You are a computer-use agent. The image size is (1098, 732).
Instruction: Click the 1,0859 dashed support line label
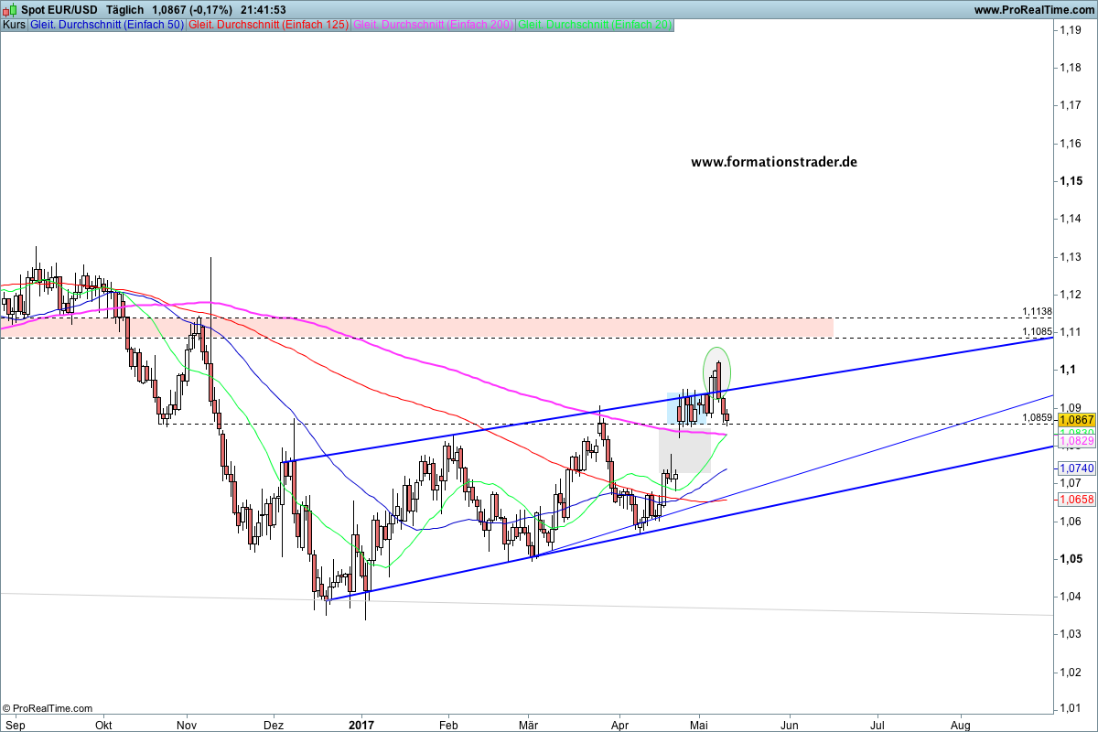point(1037,417)
